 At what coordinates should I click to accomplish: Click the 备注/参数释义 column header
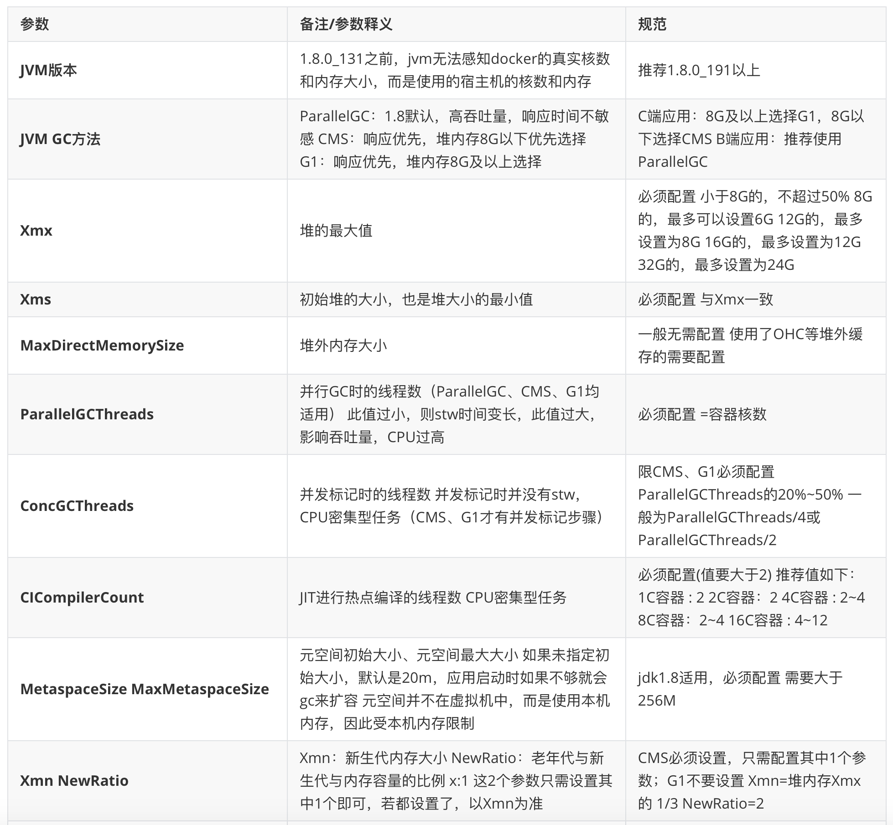(456, 24)
